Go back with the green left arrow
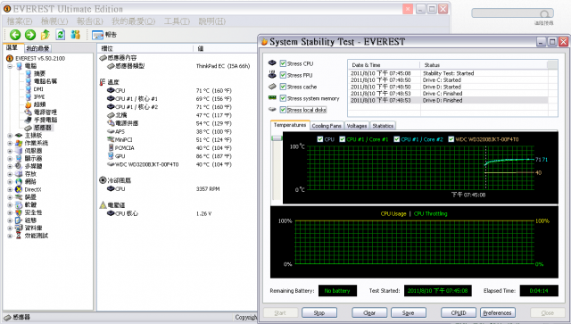Image resolution: width=571 pixels, height=324 pixels. tap(15, 35)
